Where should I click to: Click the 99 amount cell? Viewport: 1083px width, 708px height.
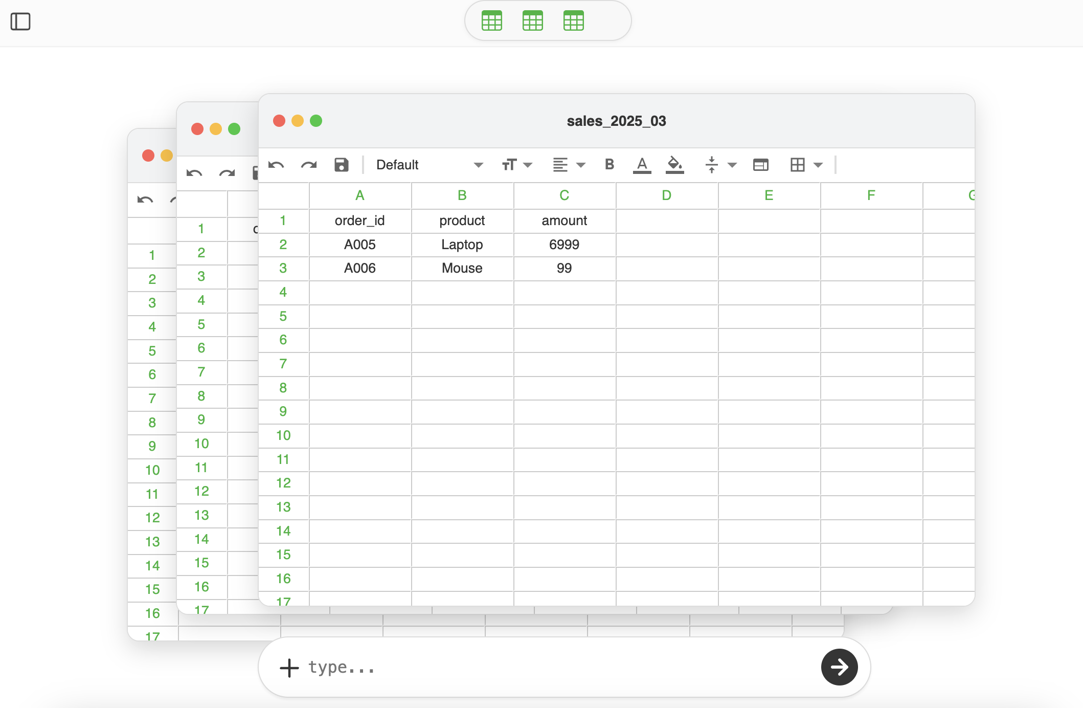coord(565,268)
